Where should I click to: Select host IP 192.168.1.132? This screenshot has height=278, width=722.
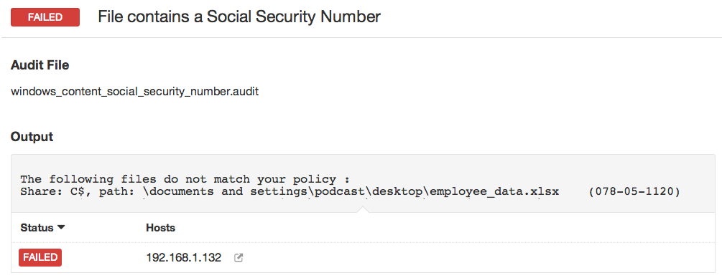tap(183, 258)
